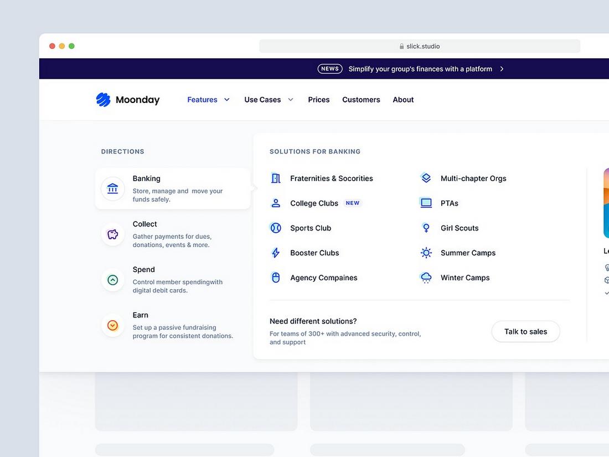Expand the Use Cases dropdown chevron
Screen dimensions: 609x457
[x=291, y=100]
